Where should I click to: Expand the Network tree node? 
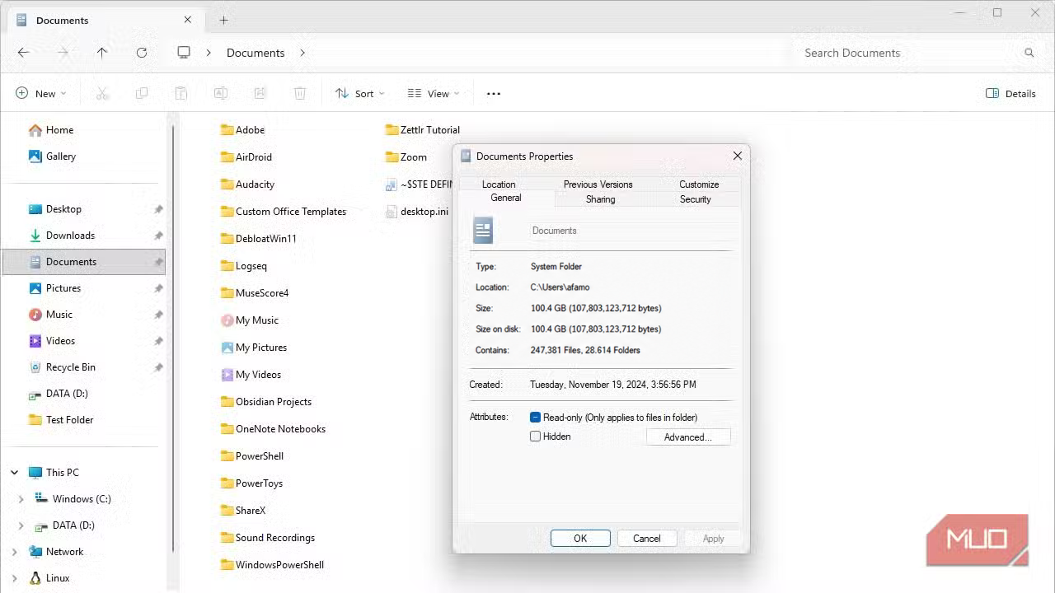[14, 552]
